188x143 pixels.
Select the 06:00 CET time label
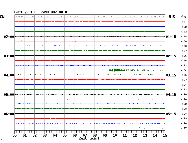click(9, 114)
